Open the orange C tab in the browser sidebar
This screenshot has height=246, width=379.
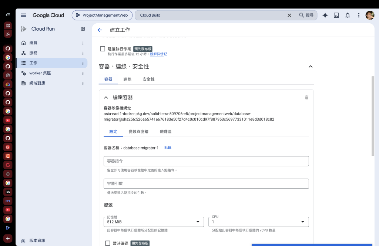[x=8, y=156]
